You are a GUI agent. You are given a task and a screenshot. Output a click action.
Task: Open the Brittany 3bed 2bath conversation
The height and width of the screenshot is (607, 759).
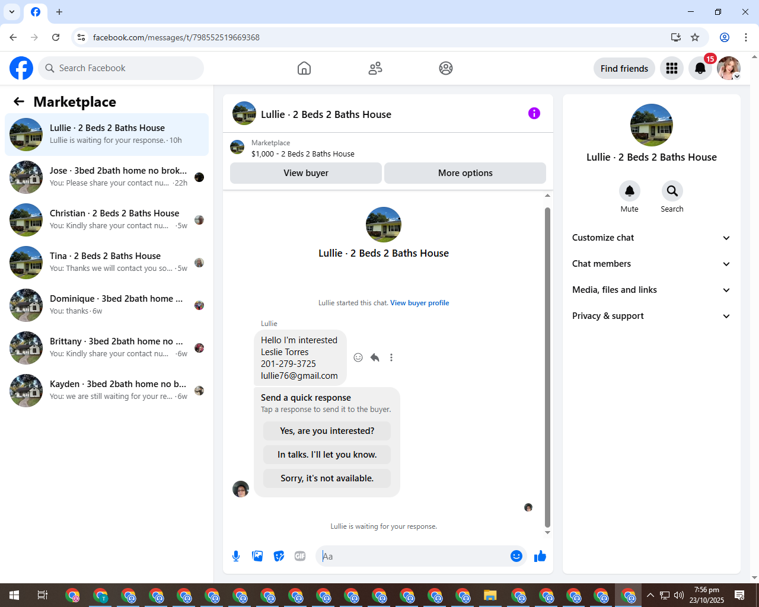click(x=107, y=348)
